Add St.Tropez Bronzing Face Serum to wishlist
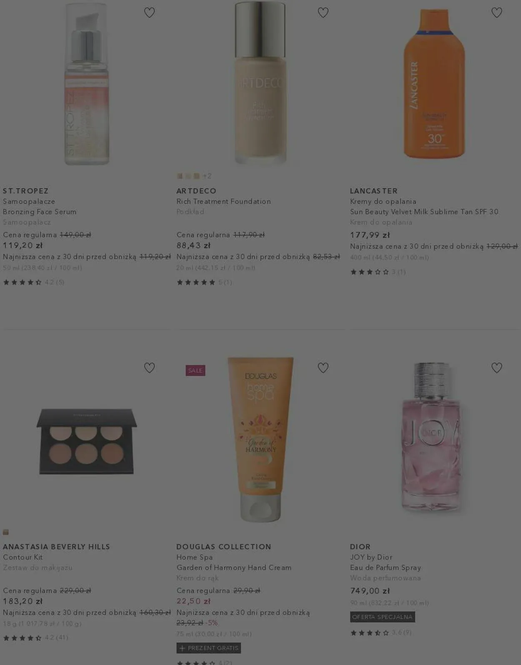The image size is (521, 665). [149, 13]
